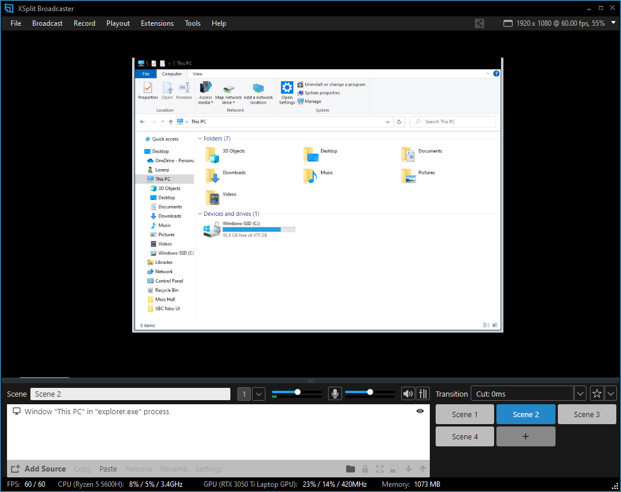Viewport: 621px width, 492px height.
Task: Open the dropdown beside the star icon
Action: pos(610,394)
